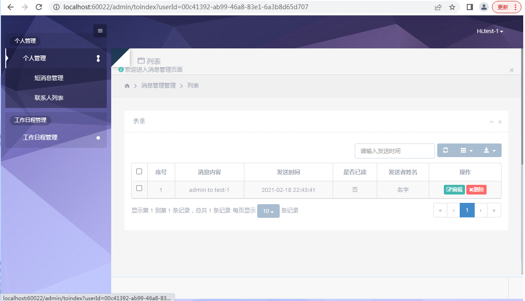The image size is (525, 301).
Task: Click 是否已读 column header
Action: coord(355,172)
